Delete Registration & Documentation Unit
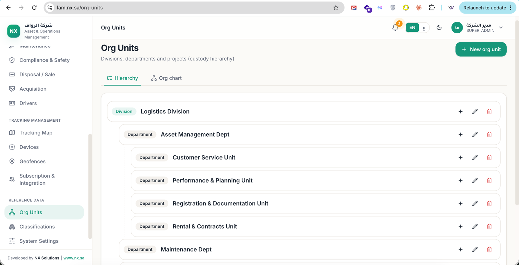 489,204
